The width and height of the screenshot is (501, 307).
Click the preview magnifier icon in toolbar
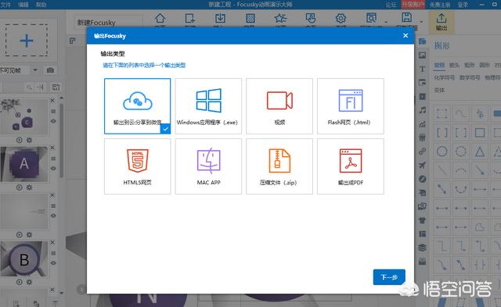(x=371, y=19)
